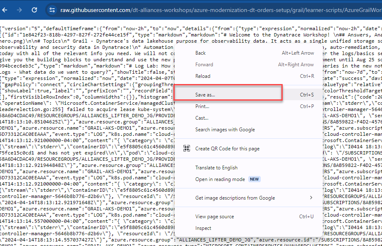The width and height of the screenshot is (382, 246).
Task: Select Create QR Code for this page
Action: coord(227,149)
